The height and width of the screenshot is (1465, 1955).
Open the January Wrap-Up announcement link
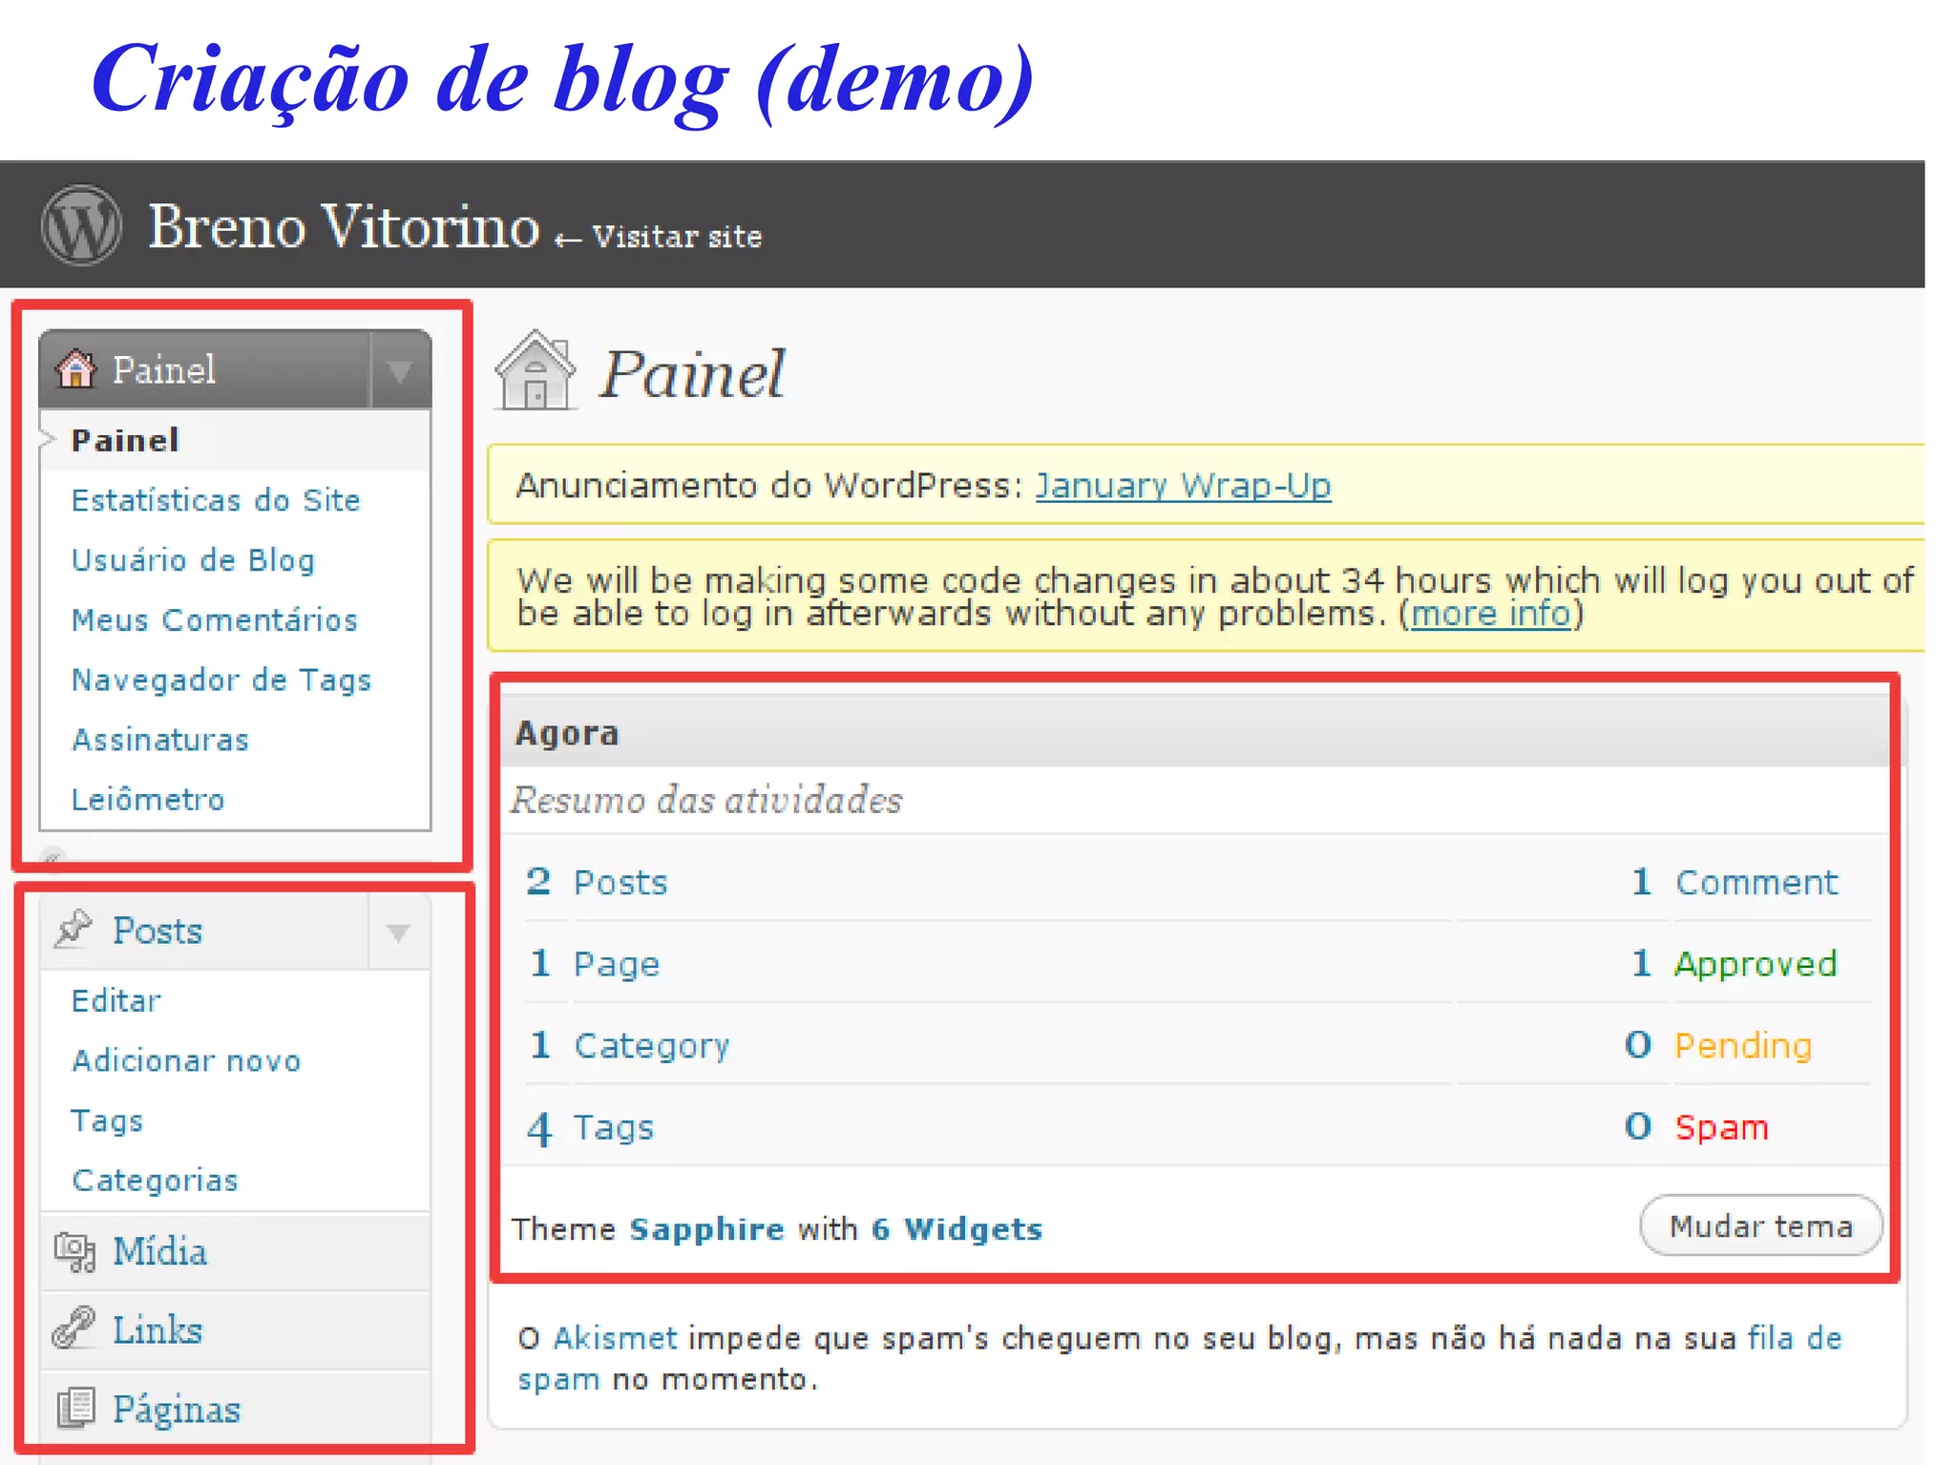tap(1183, 486)
